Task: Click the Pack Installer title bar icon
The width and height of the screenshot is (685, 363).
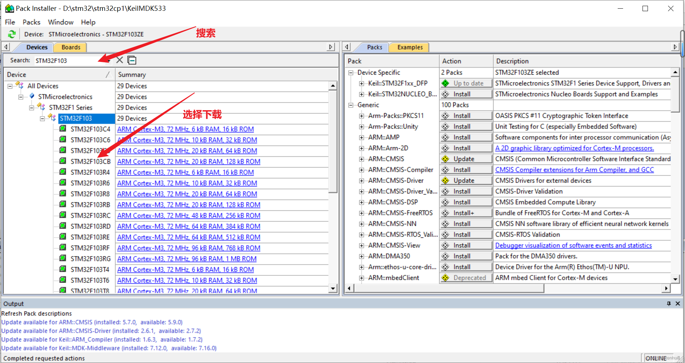Action: point(9,8)
